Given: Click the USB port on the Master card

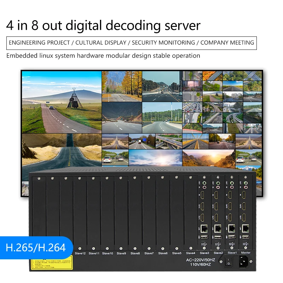Looking at the screenshot, I should coord(246,237).
